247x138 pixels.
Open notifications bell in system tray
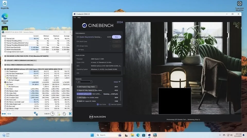click(244, 135)
